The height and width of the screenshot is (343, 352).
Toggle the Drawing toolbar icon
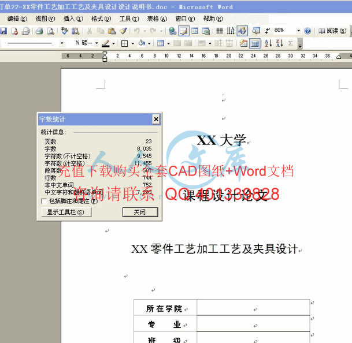click(x=242, y=31)
